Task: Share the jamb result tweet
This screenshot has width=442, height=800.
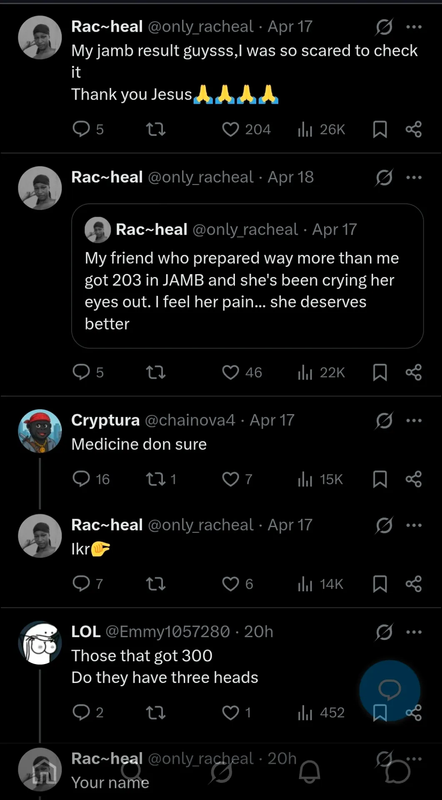Action: pyautogui.click(x=414, y=129)
